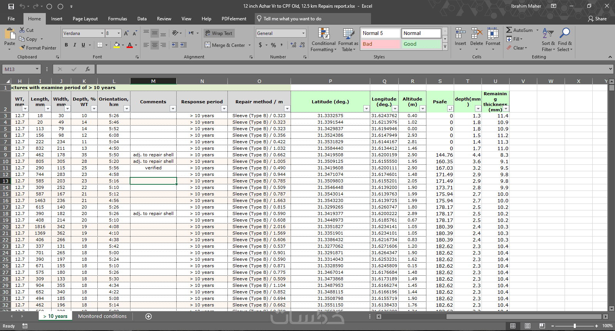Click the Tell me what you want field
Viewport: 615px width, 331px height.
click(x=292, y=19)
